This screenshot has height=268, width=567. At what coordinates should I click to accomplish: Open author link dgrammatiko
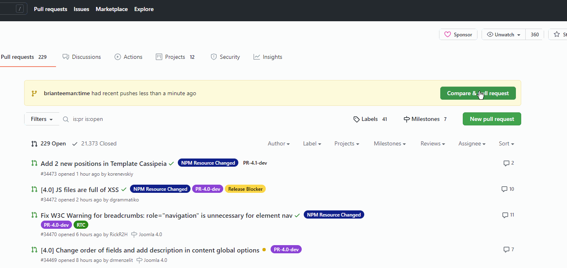coord(124,200)
